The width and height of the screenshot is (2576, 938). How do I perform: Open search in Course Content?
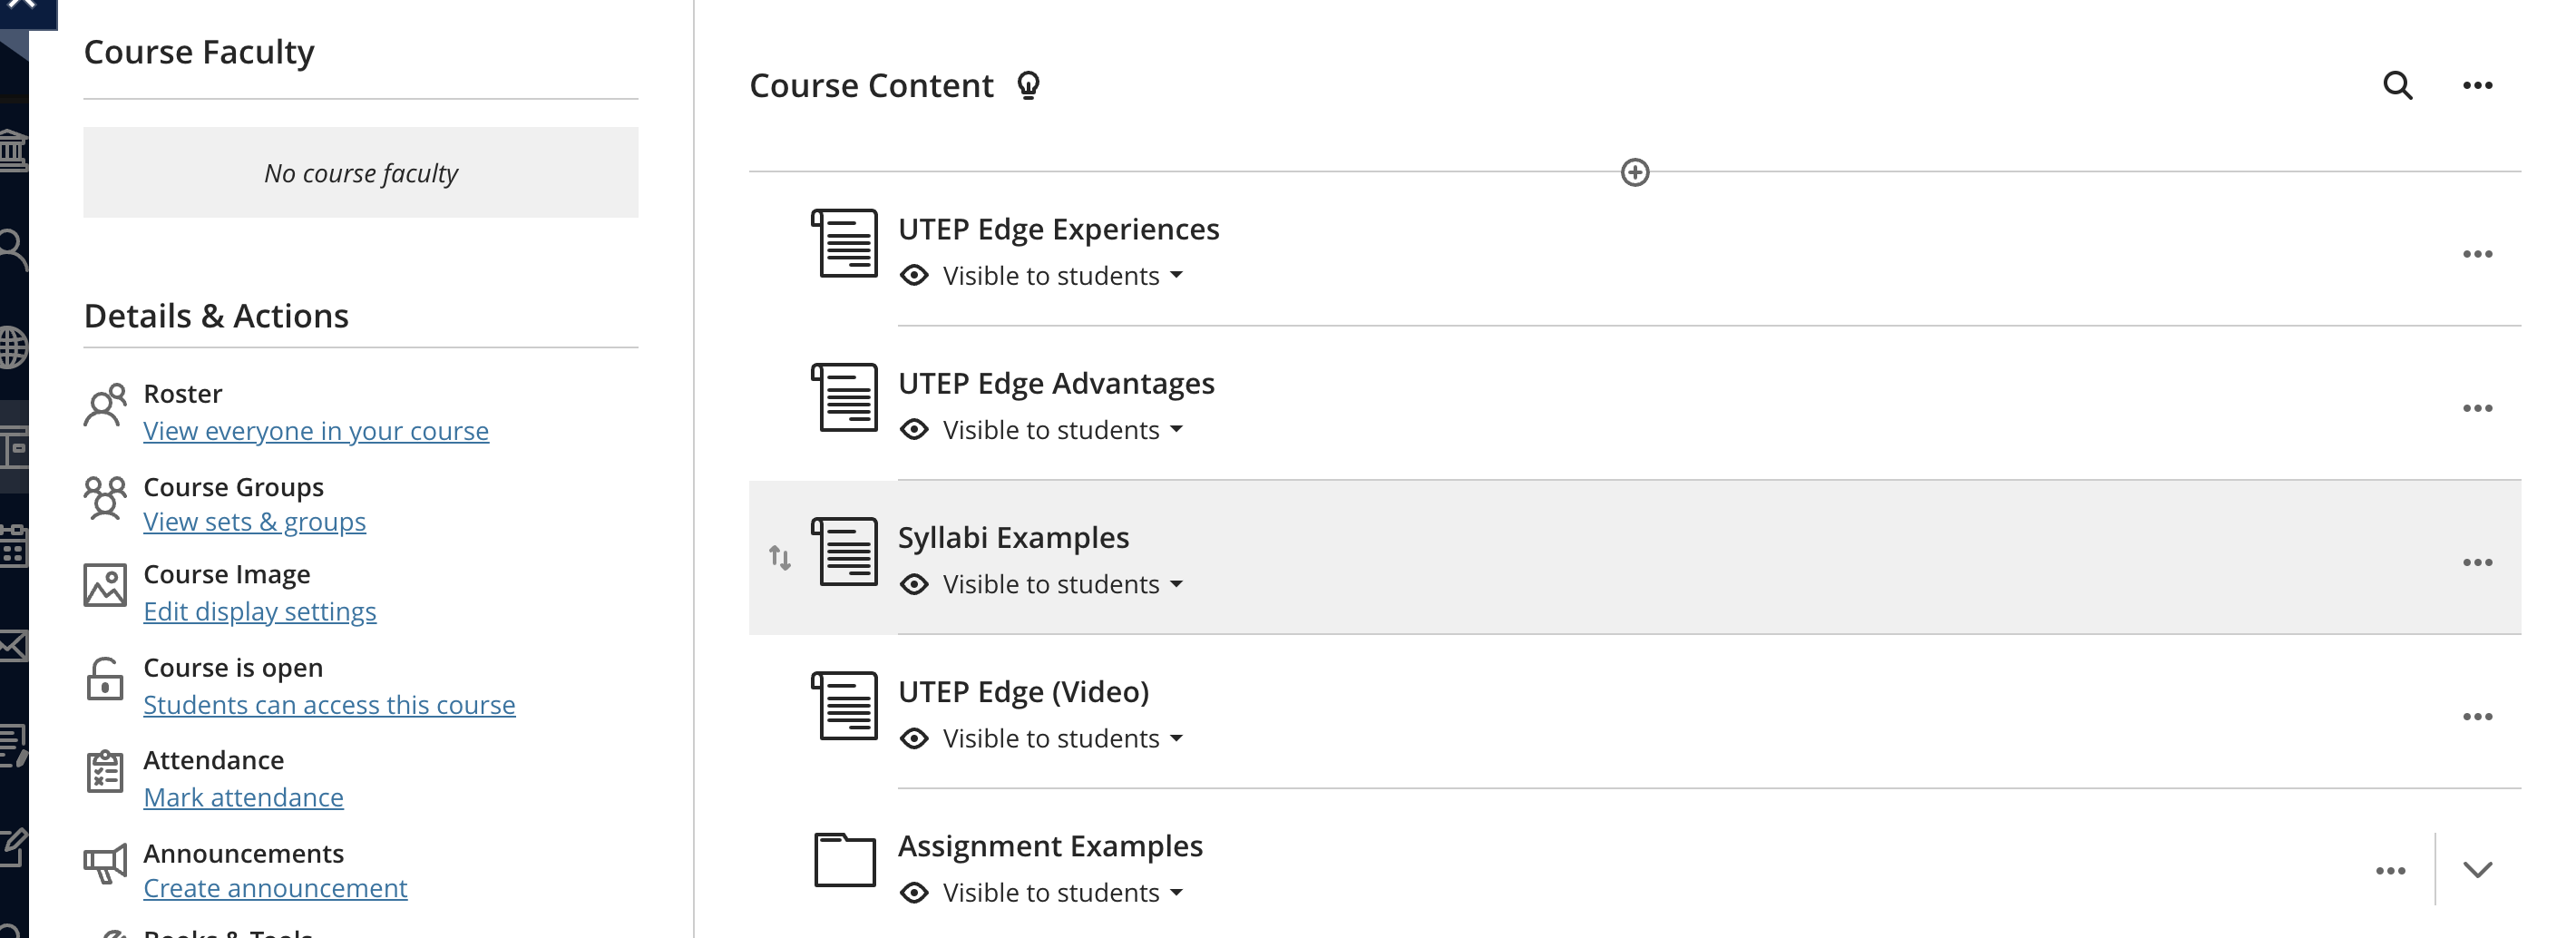pos(2398,86)
